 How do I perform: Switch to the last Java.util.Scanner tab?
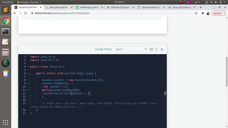[x=181, y=7]
